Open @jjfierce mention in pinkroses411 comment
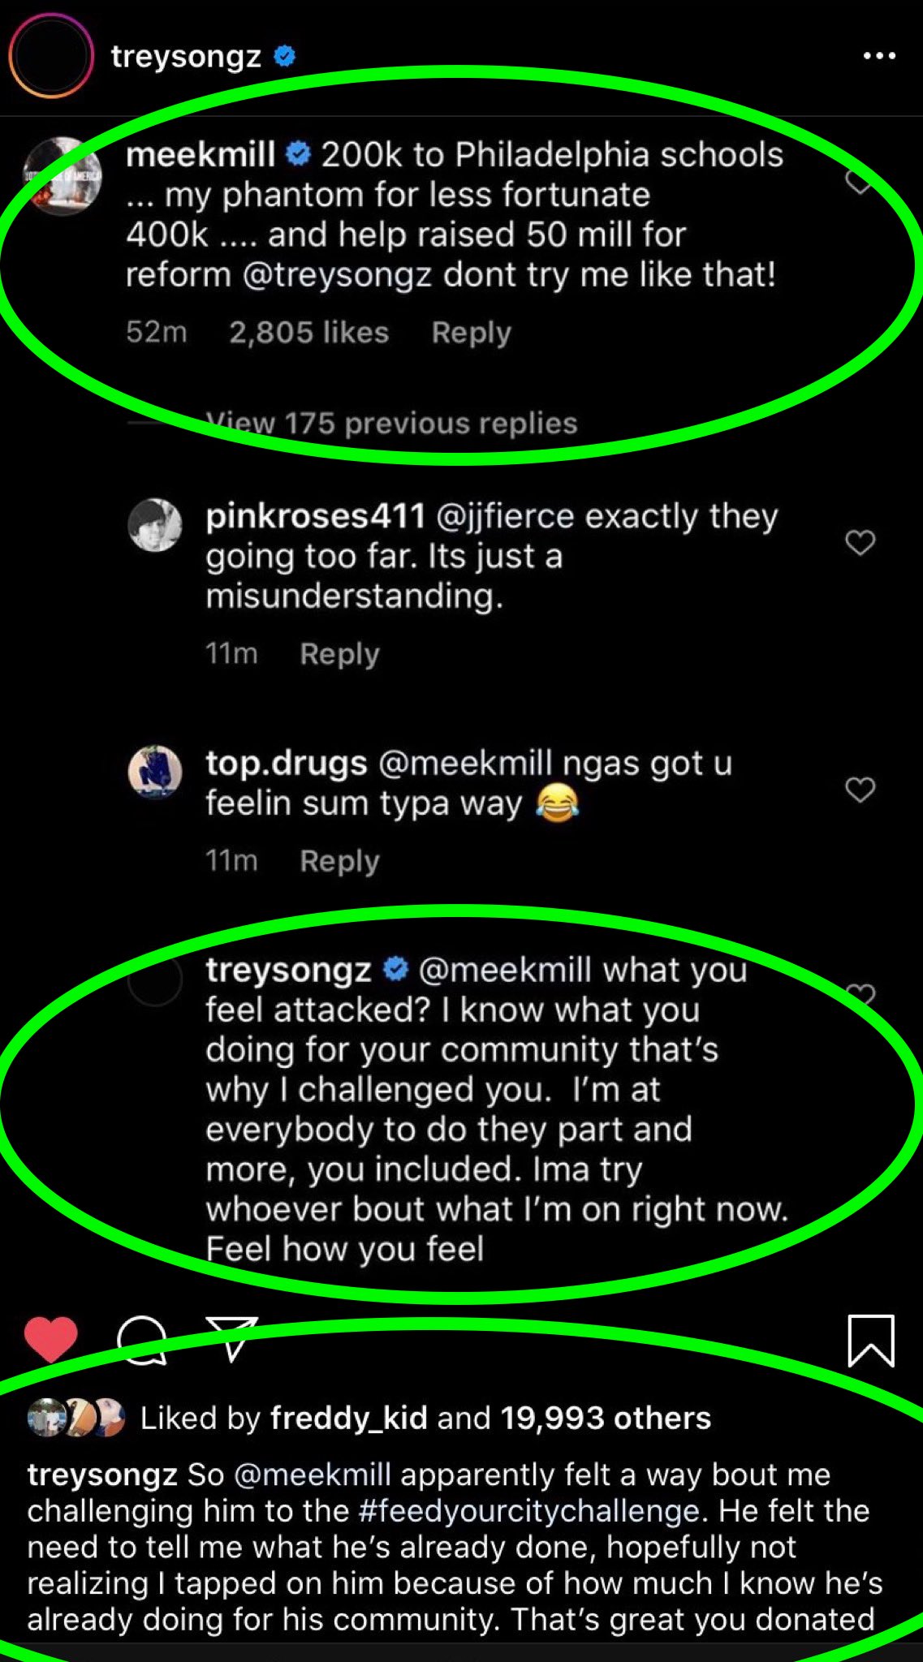Image resolution: width=923 pixels, height=1662 pixels. pos(506,517)
